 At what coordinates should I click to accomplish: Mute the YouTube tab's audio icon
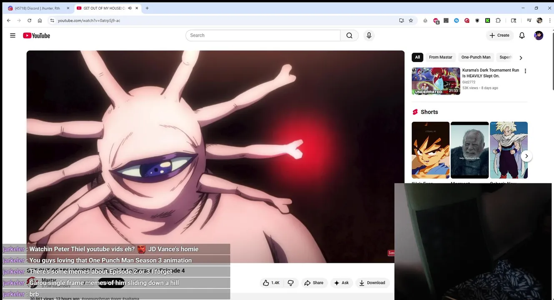pyautogui.click(x=130, y=8)
